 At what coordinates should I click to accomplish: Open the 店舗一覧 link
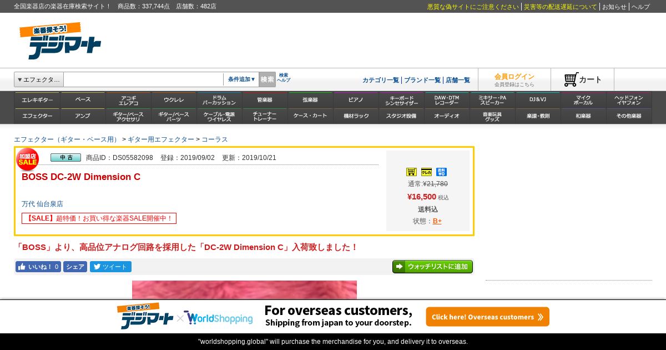[458, 80]
